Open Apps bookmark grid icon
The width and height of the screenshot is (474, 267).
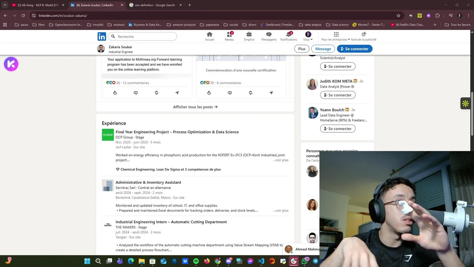[5, 25]
